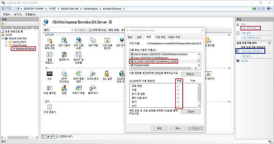Open the .NET 권한 부여 규칙 feature
274x144 pixels.
pos(49,43)
